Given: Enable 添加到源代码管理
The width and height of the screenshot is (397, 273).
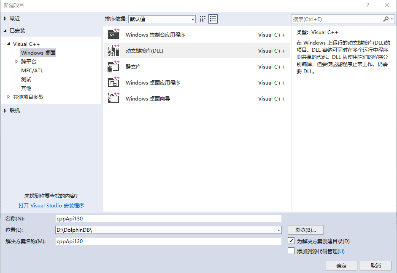Looking at the screenshot, I should 291,250.
